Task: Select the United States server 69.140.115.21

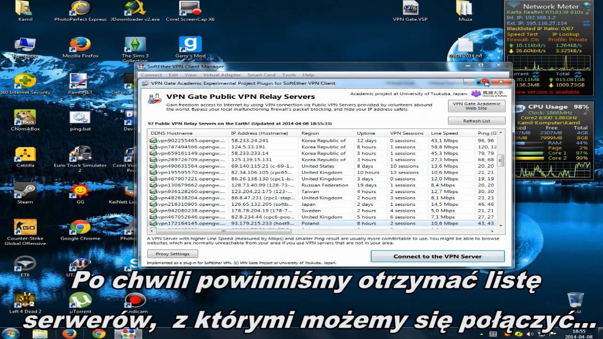Action: coord(323,166)
